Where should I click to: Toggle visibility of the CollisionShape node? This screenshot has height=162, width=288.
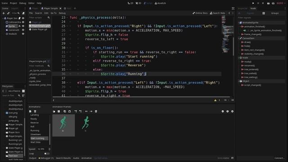coord(23,22)
